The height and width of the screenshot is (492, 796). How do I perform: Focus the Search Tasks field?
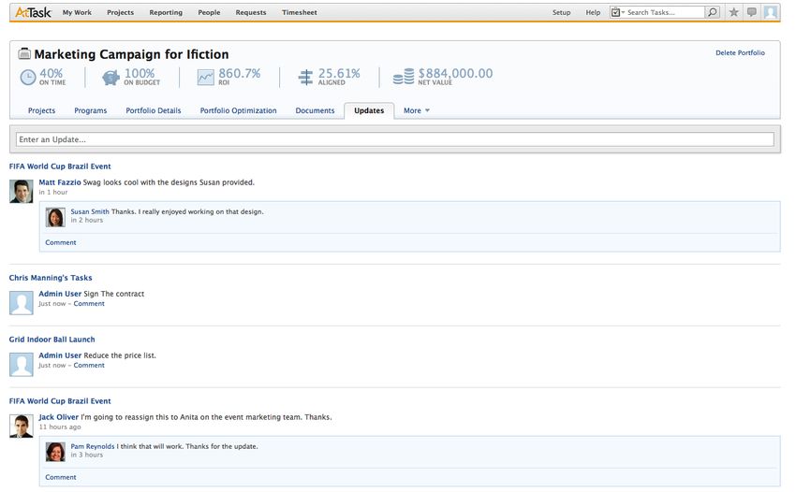665,12
